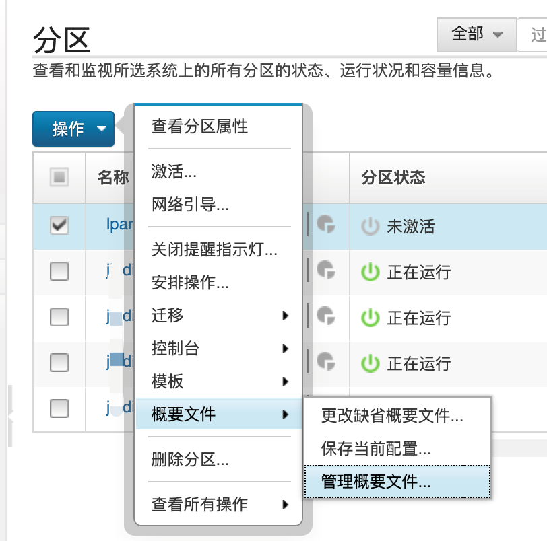Viewport: 547px width, 541px height.
Task: Click the pie chart icon in the lpar row
Action: [326, 225]
